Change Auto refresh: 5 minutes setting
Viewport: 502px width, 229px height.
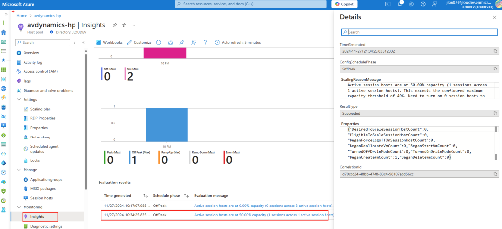[x=238, y=42]
